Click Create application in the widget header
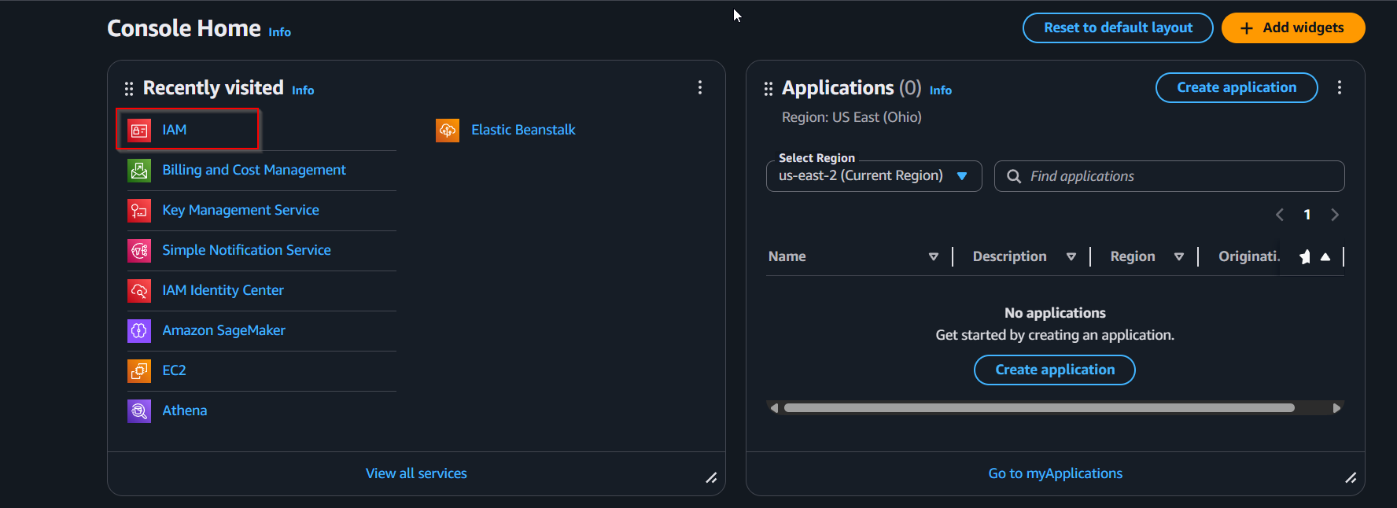This screenshot has height=508, width=1397. click(1237, 87)
